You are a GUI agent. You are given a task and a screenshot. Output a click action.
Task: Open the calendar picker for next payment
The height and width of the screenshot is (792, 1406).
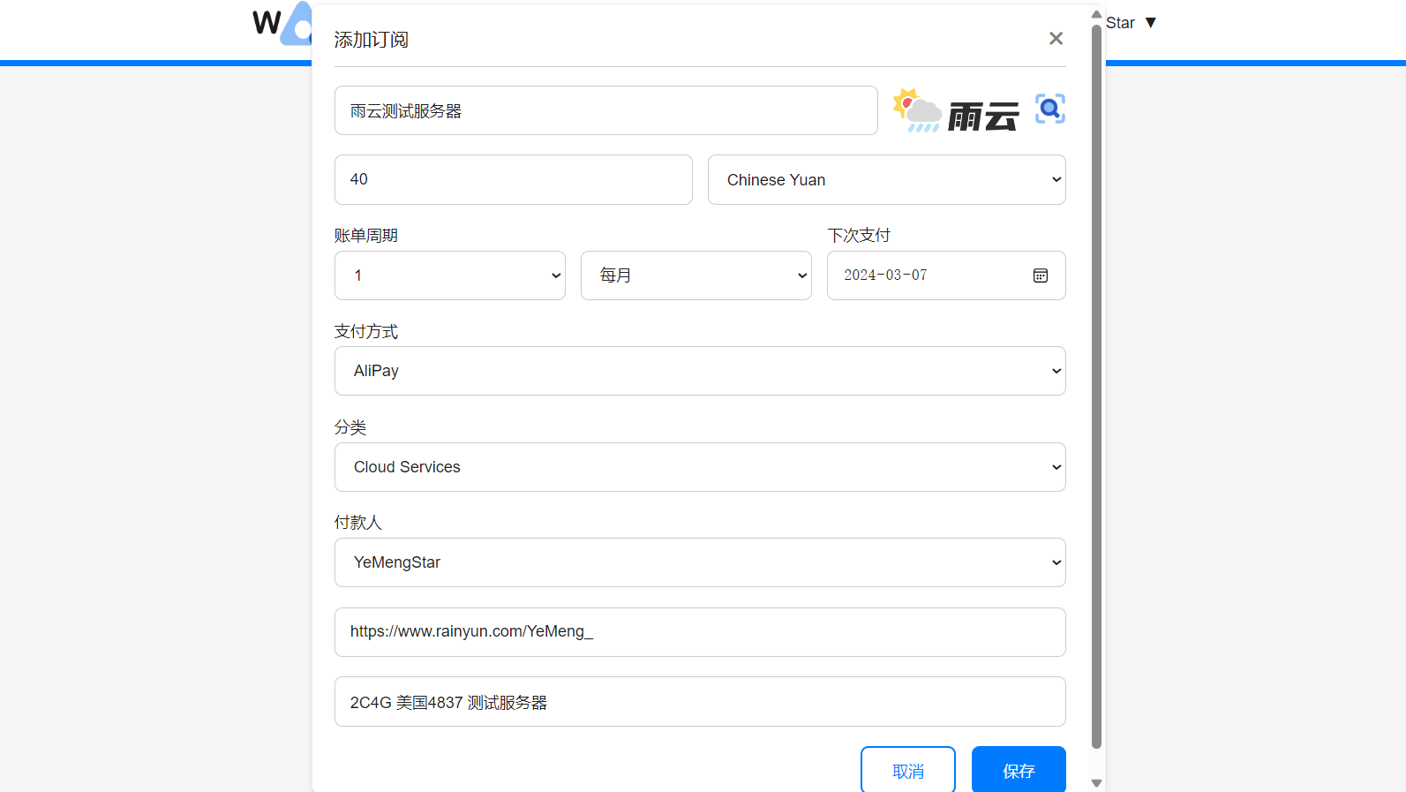(1041, 276)
